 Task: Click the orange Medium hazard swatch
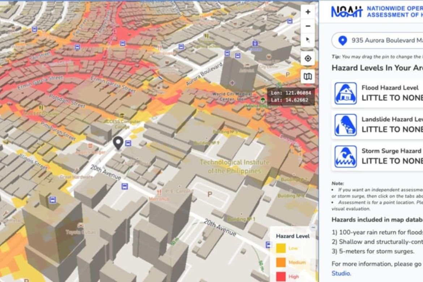pyautogui.click(x=281, y=262)
